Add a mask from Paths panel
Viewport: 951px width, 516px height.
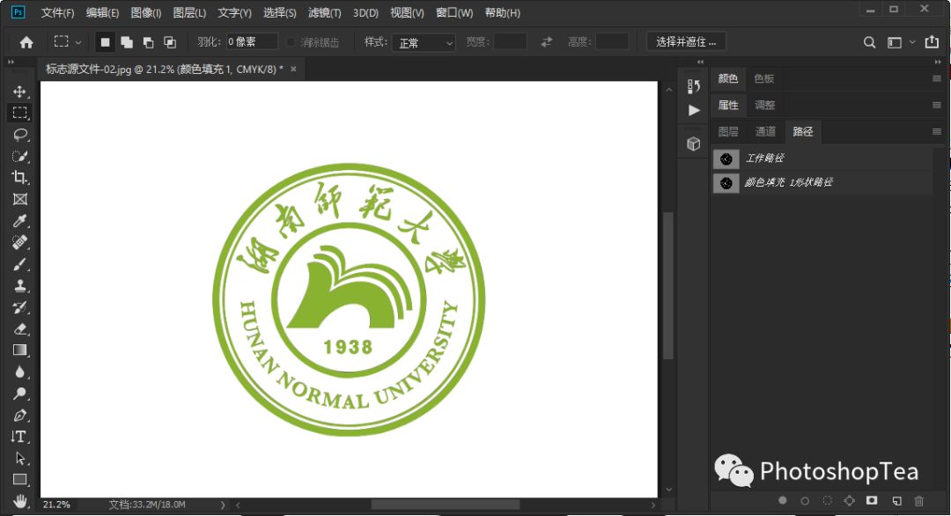[872, 500]
